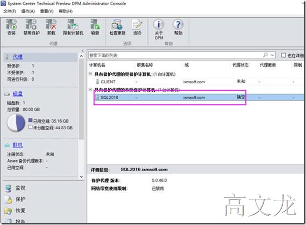This screenshot has width=306, height=225.
Task: Click the 限制计算机 throttle computer icon
Action: [73, 24]
